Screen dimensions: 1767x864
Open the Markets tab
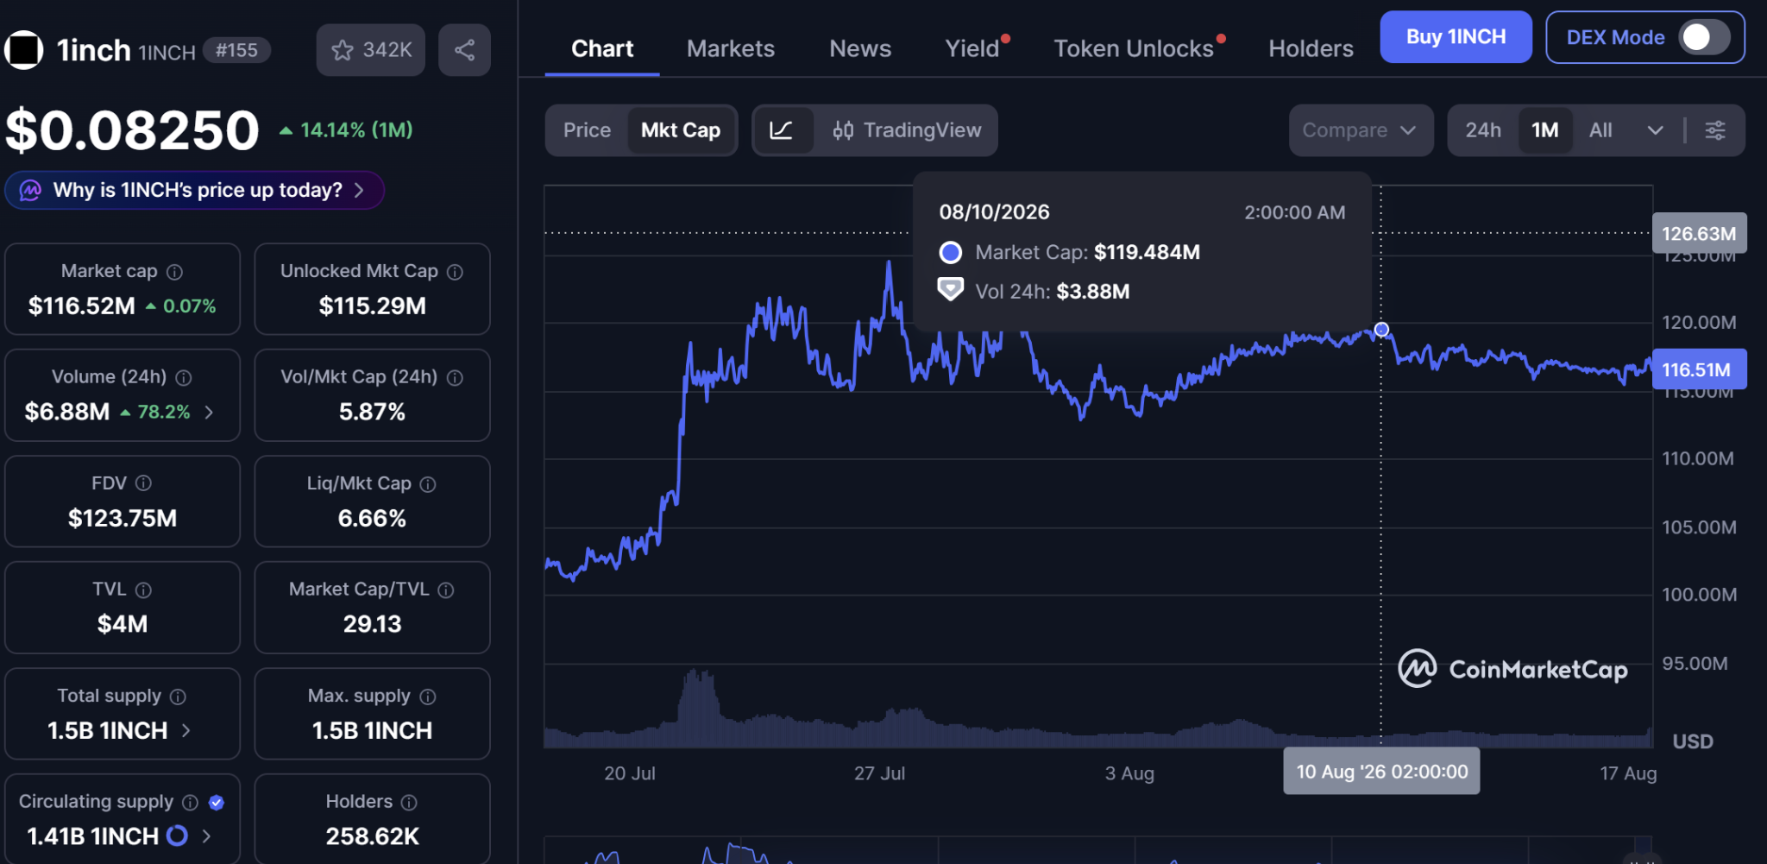[731, 48]
